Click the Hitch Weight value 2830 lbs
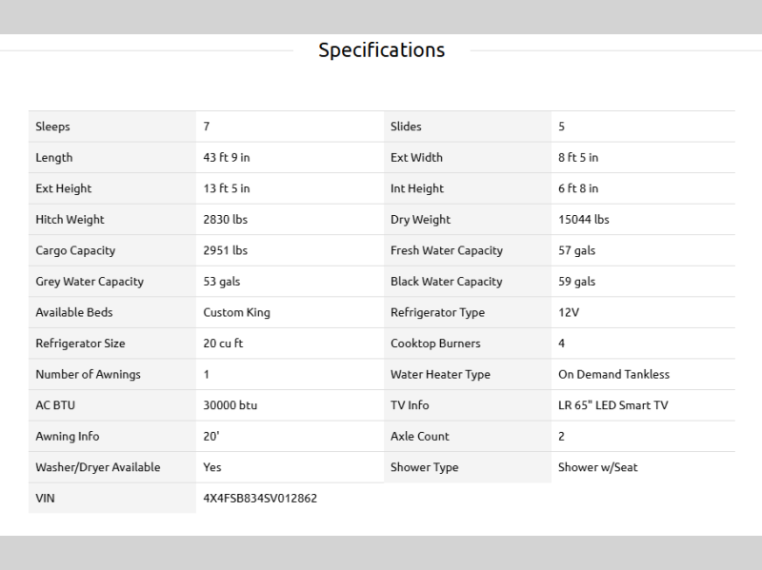Image resolution: width=762 pixels, height=570 pixels. (x=225, y=220)
